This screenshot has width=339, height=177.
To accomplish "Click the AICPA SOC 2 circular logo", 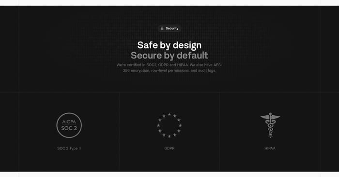I will point(69,125).
